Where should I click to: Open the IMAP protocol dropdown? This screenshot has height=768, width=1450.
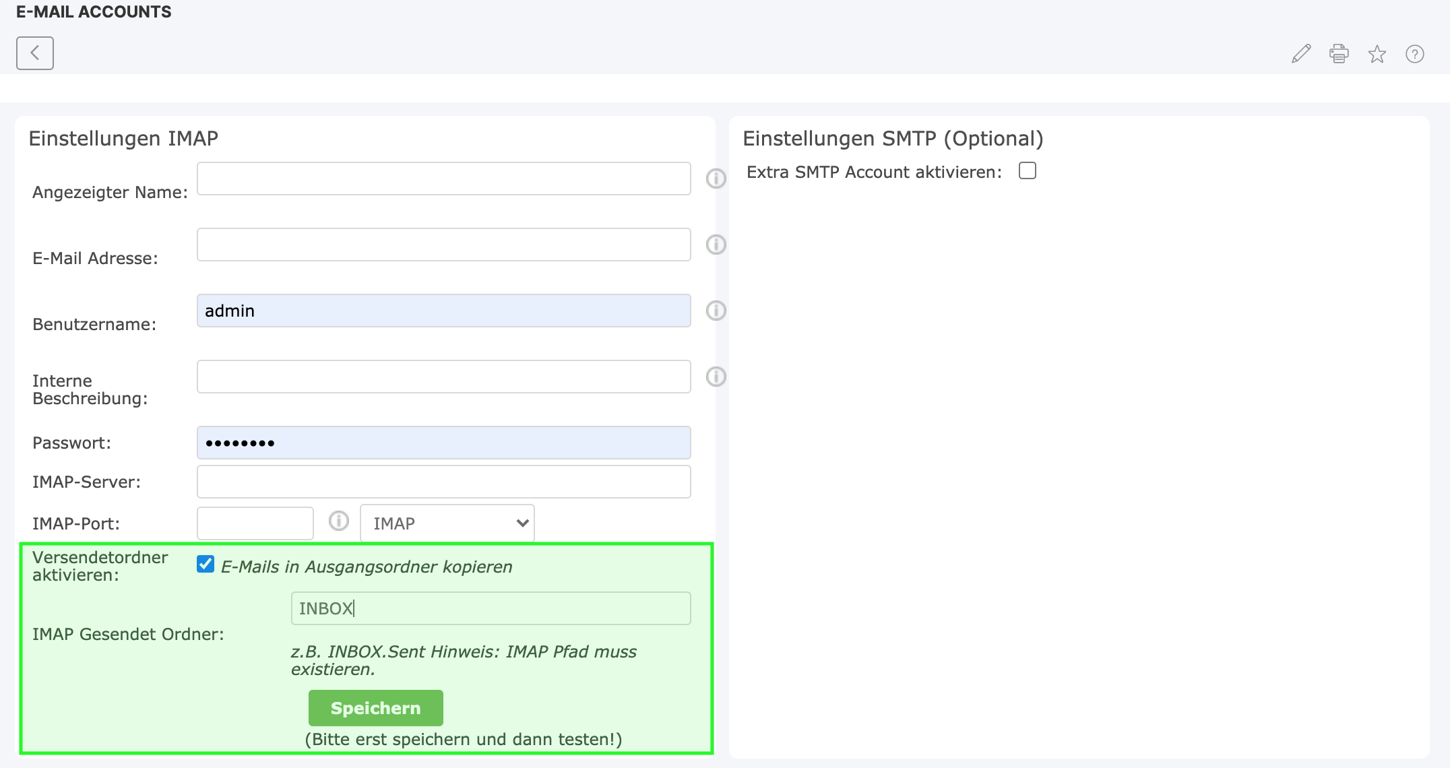tap(447, 523)
